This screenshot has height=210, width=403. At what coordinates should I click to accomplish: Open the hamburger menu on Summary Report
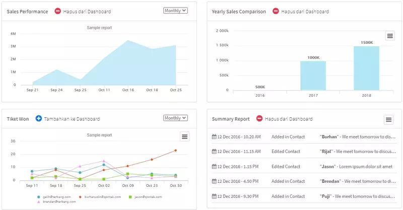[x=388, y=119]
